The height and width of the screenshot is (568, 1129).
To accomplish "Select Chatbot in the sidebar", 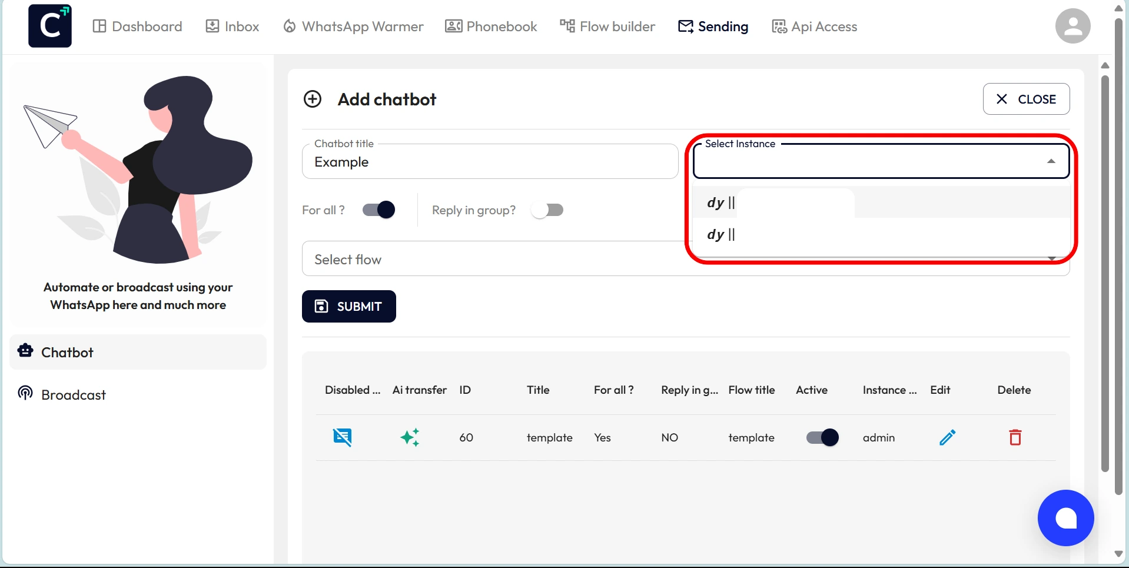I will 138,352.
